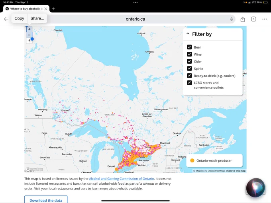Image resolution: width=271 pixels, height=203 pixels.
Task: Click the Inukjuak label on map
Action: click(141, 33)
